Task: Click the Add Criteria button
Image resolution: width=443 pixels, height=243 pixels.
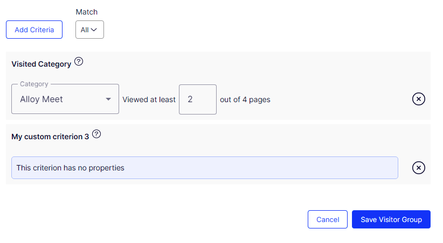Action: click(x=34, y=30)
